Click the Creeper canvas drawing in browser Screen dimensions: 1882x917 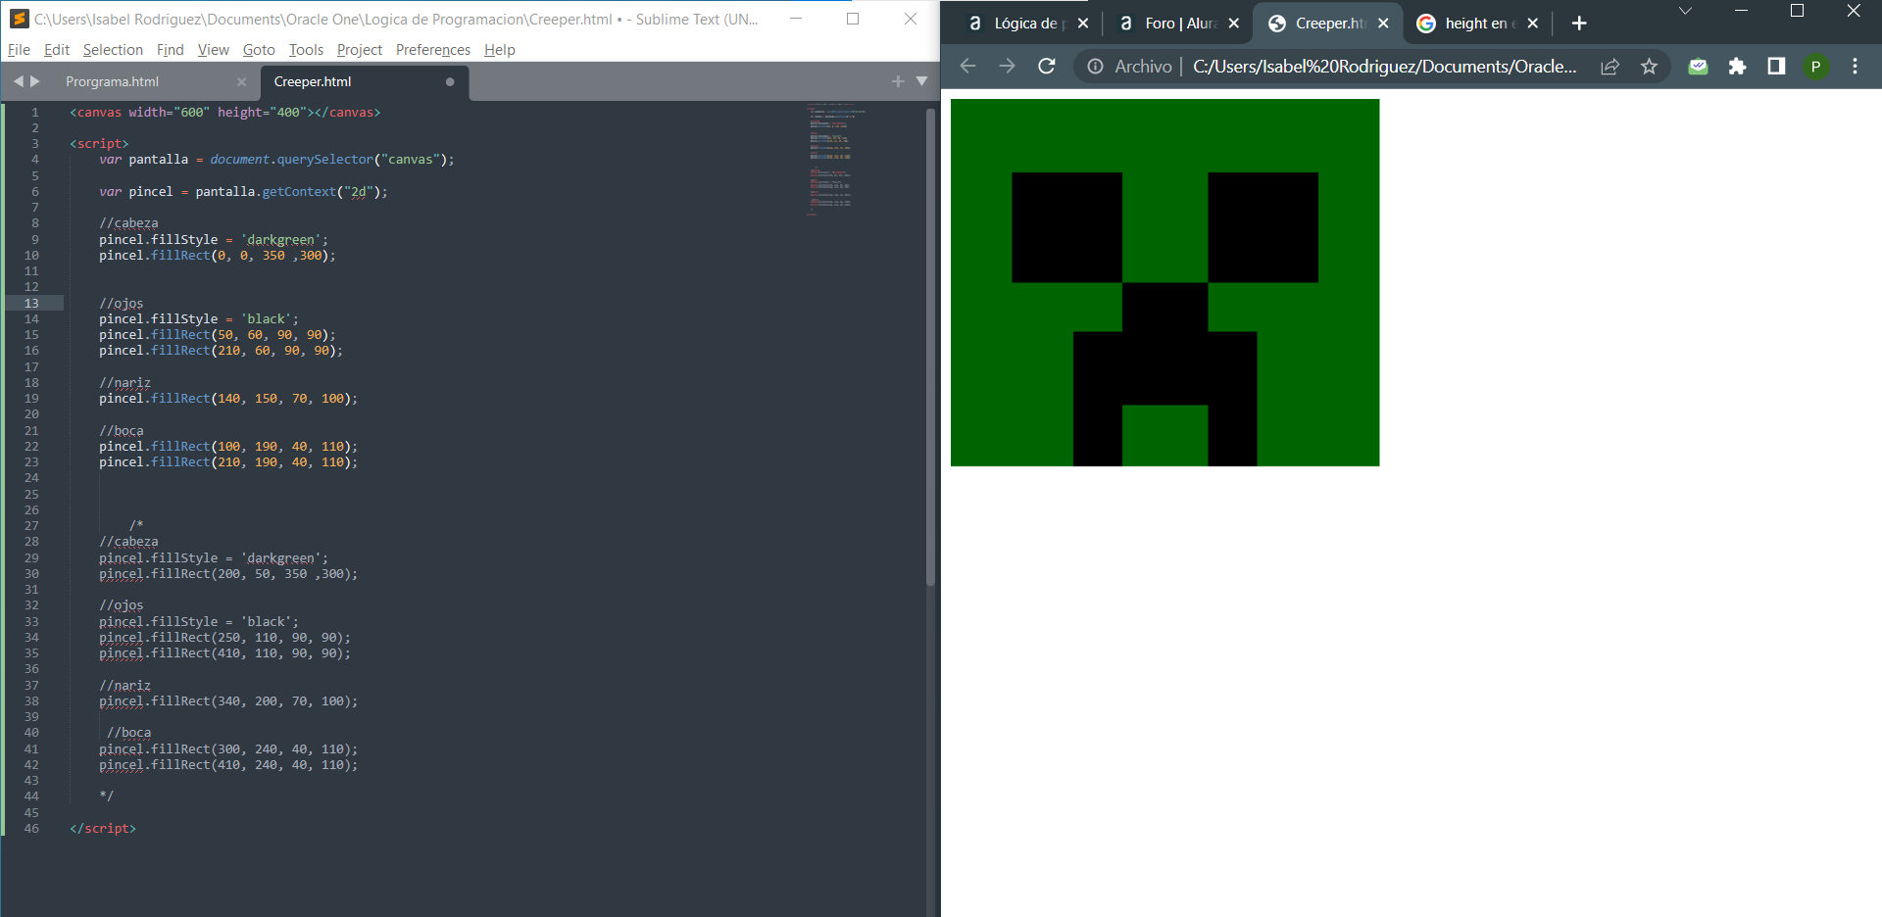click(x=1164, y=282)
